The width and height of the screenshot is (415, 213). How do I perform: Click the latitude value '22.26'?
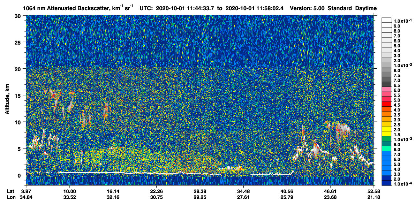click(x=156, y=191)
